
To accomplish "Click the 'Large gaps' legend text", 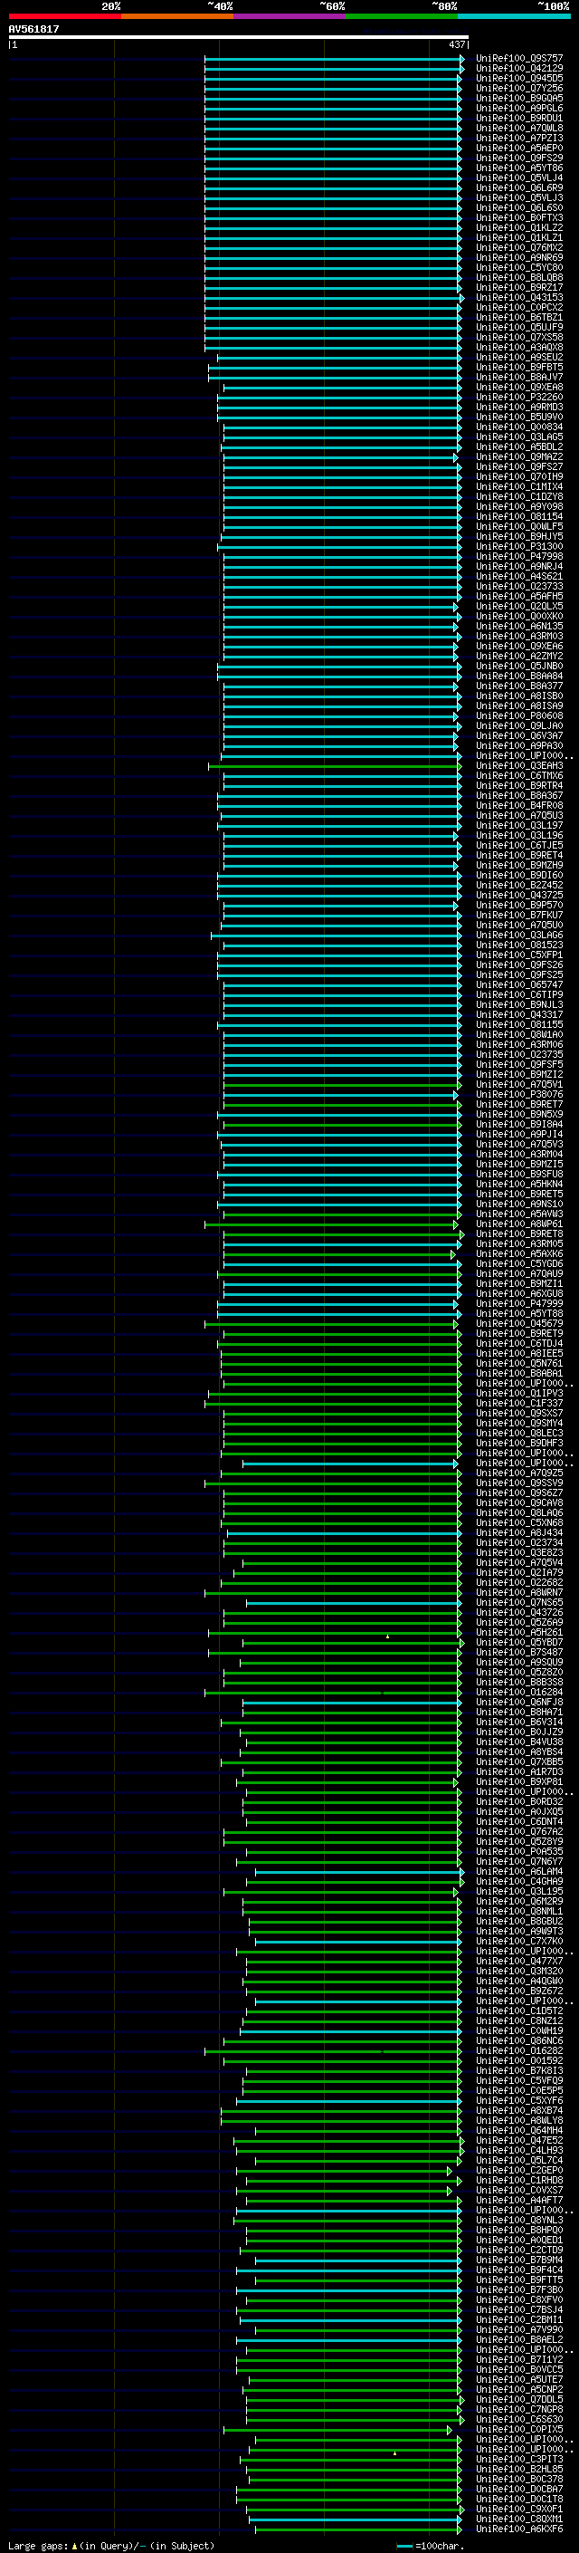I will pos(39,2545).
